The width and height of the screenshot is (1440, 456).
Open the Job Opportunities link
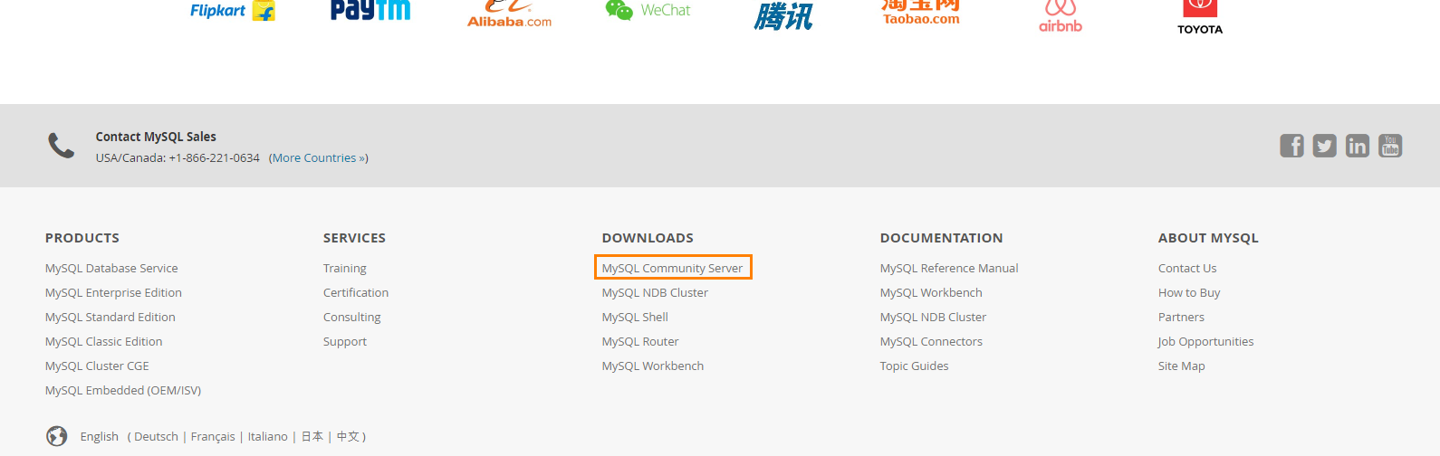1205,341
